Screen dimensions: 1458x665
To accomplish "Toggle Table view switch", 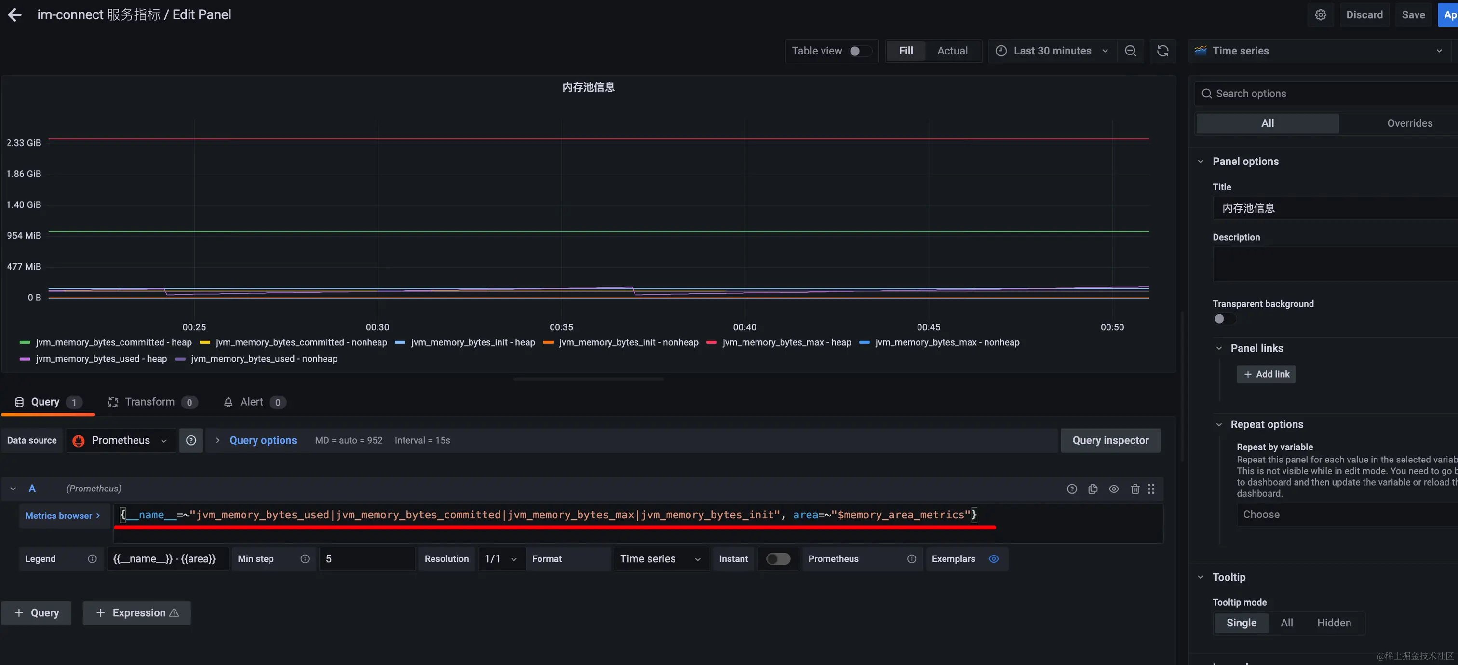I will [859, 51].
